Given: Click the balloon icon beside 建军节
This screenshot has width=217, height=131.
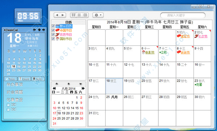Looking at the screenshot, I should tap(179, 36).
